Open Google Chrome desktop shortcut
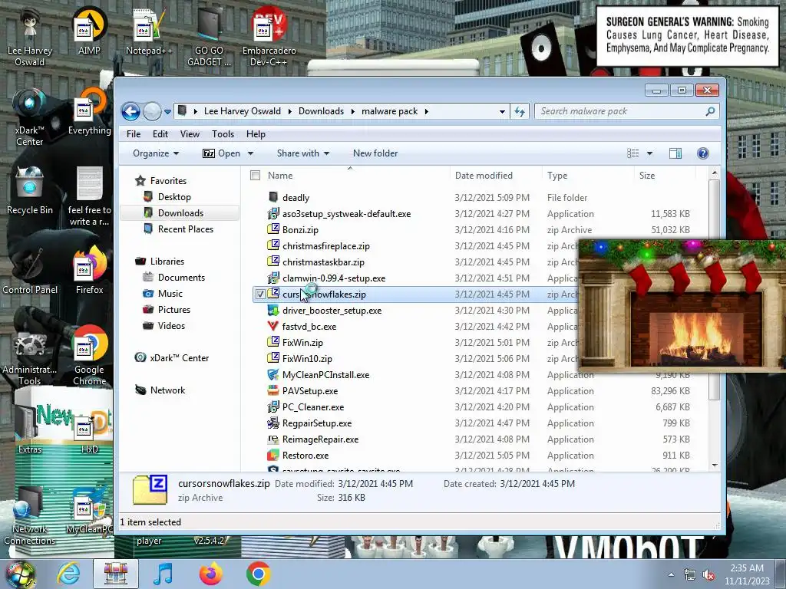786x589 pixels. click(89, 356)
